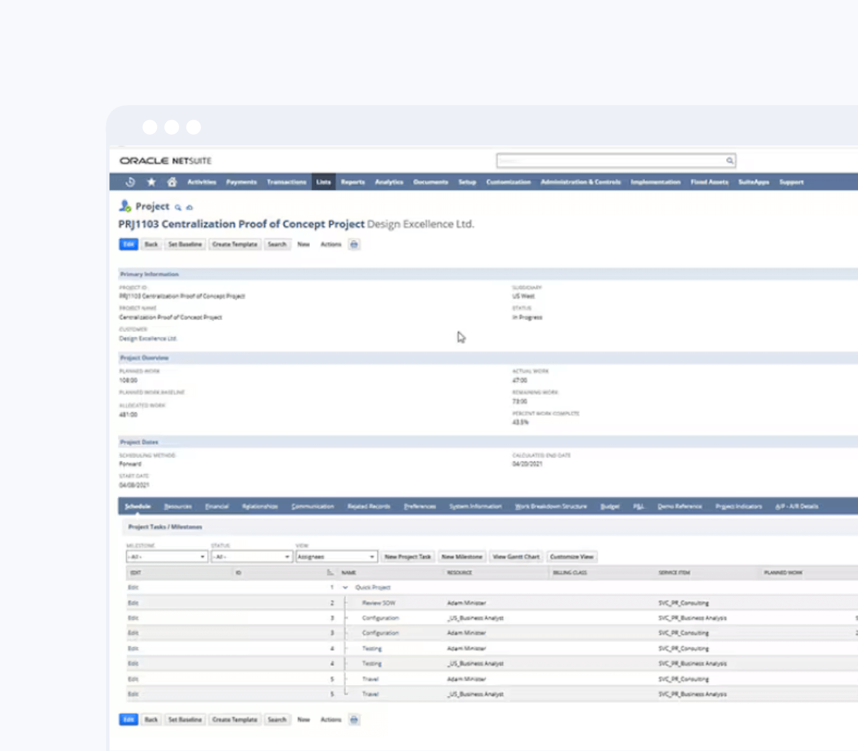Open the top New dropdown
This screenshot has height=751, width=858.
point(304,245)
